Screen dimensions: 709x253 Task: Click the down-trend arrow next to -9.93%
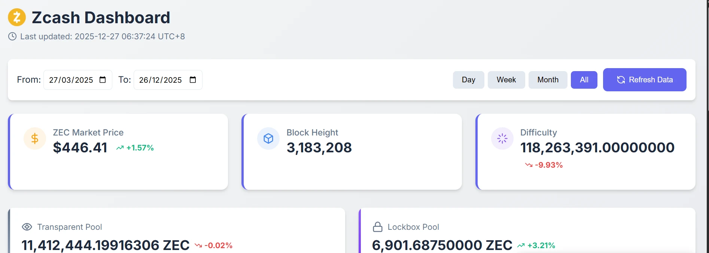pyautogui.click(x=529, y=165)
